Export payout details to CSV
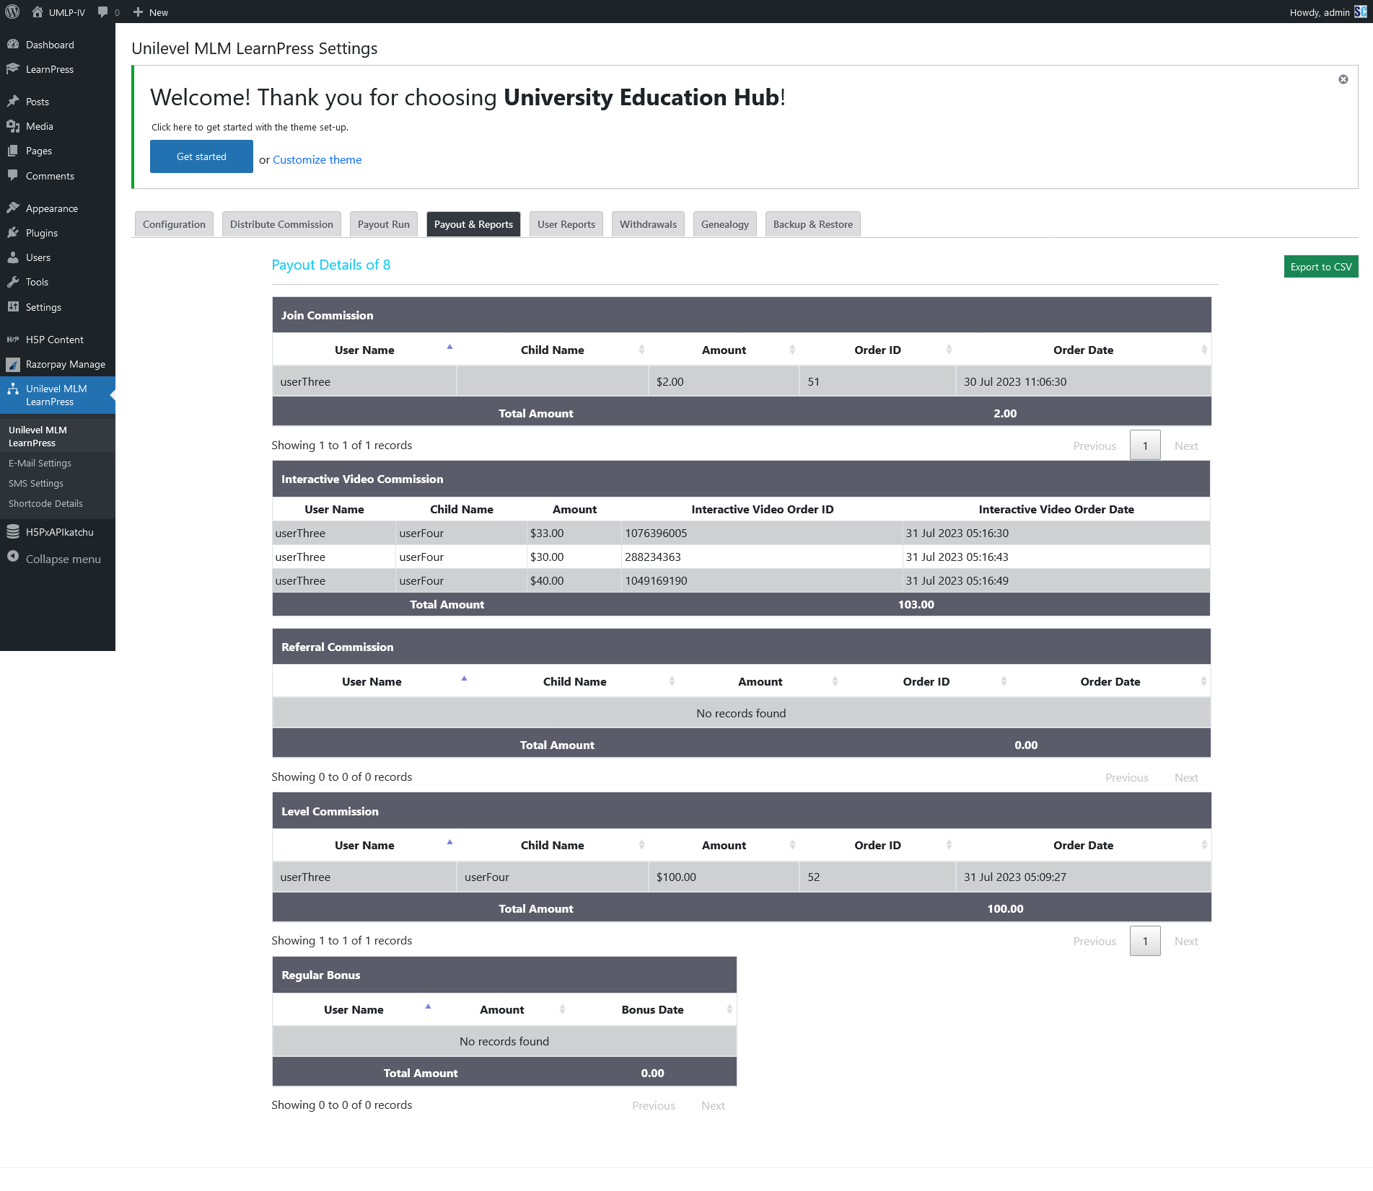Image resolution: width=1373 pixels, height=1191 pixels. tap(1320, 266)
